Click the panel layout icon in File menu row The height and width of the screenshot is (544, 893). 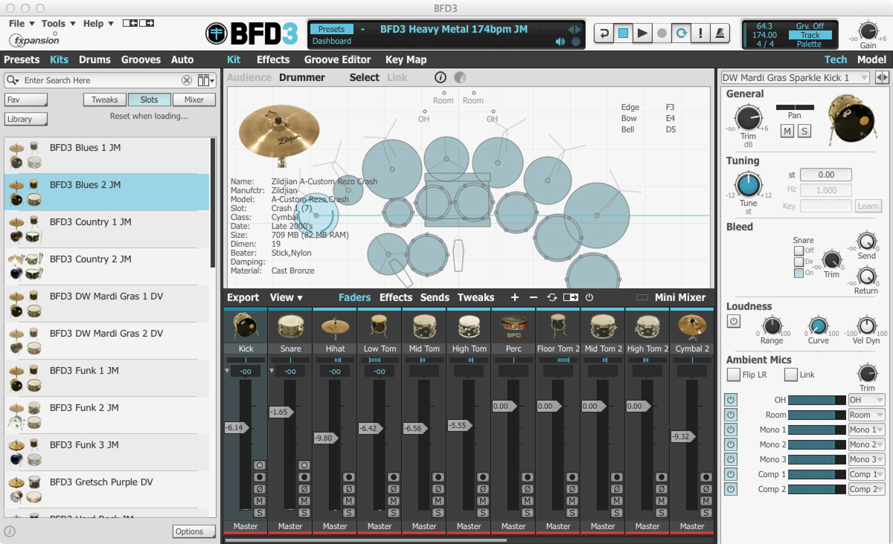coord(138,24)
